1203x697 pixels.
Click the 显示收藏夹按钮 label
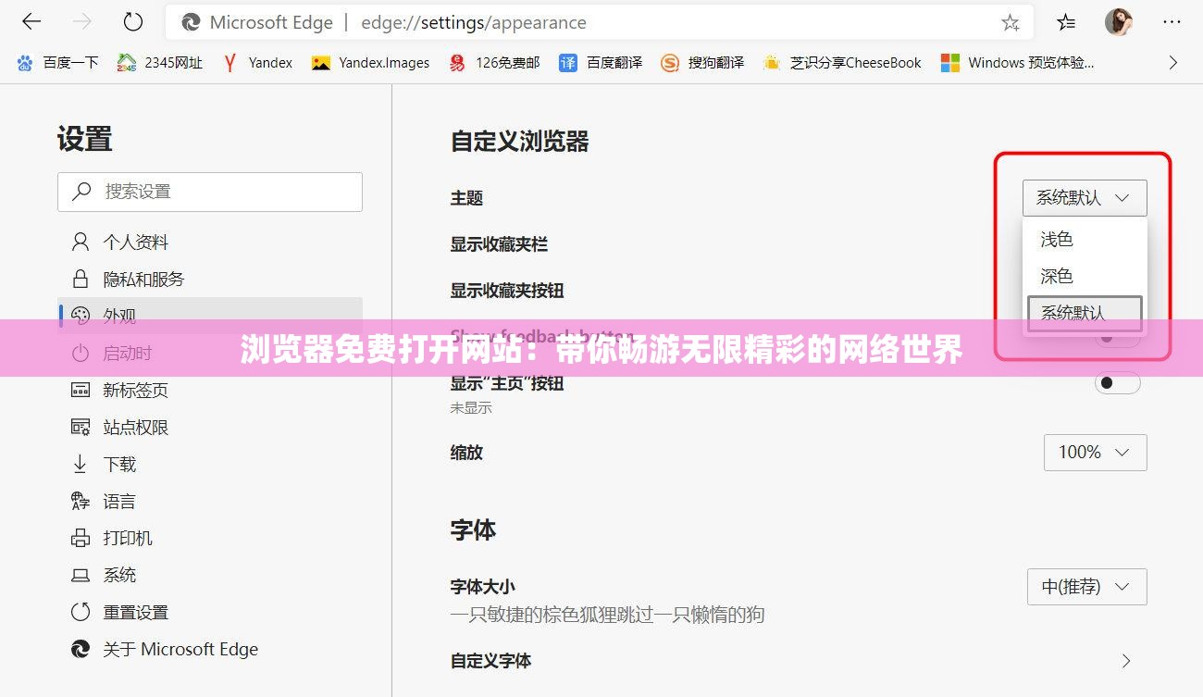pyautogui.click(x=507, y=291)
